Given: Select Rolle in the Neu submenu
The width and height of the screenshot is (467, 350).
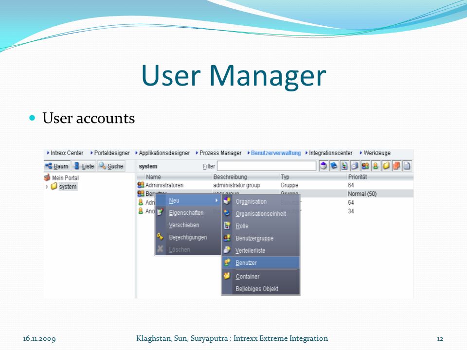Looking at the screenshot, I should click(x=261, y=226).
